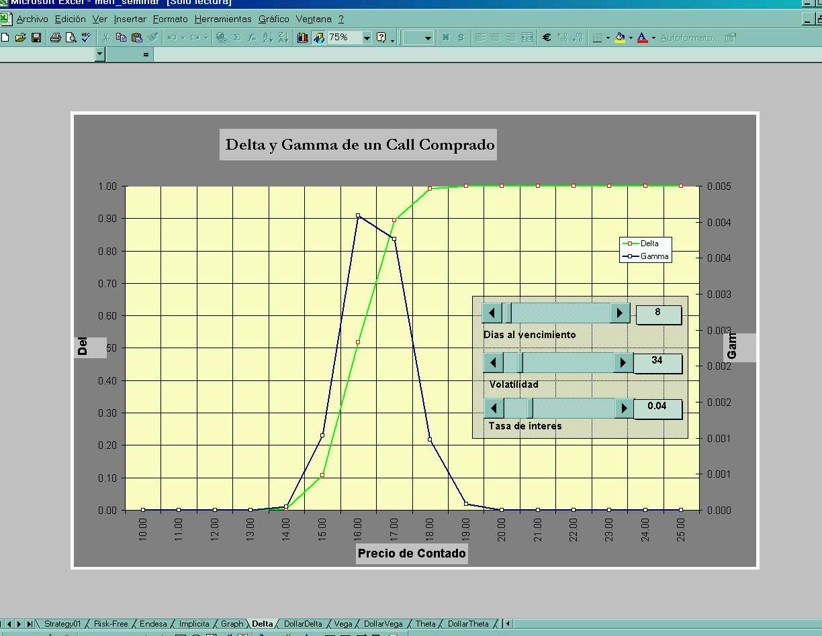
Task: Open the Name Box dropdown arrow
Action: click(100, 54)
